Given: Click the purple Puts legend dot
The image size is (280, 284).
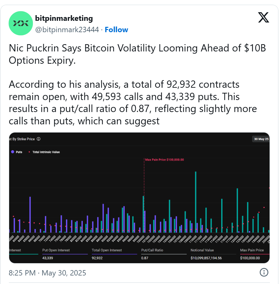Looking at the screenshot, I should coord(12,152).
